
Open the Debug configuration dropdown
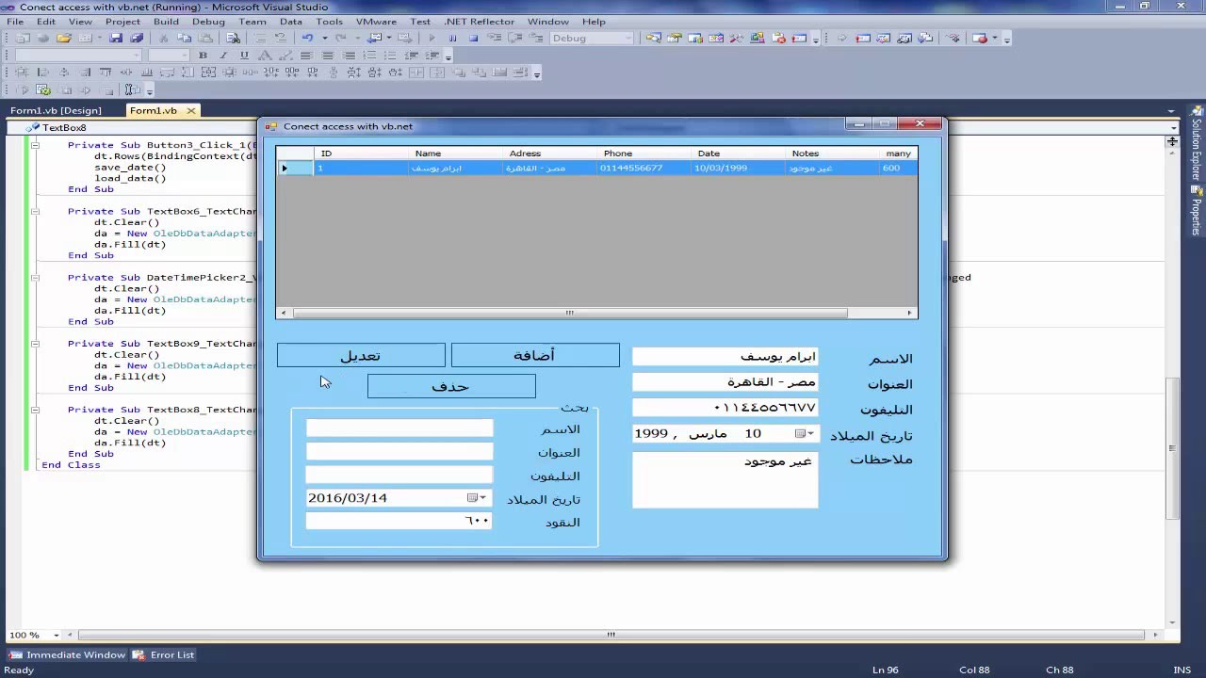[627, 39]
